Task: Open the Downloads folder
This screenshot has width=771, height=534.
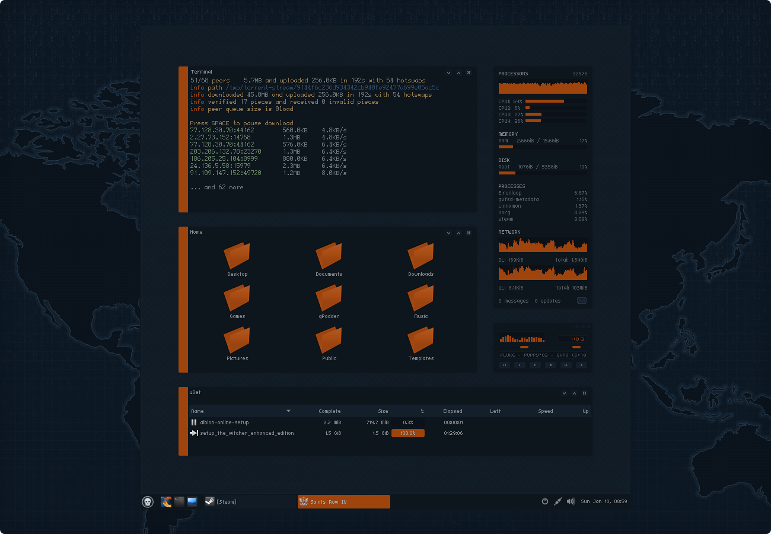Action: tap(421, 260)
